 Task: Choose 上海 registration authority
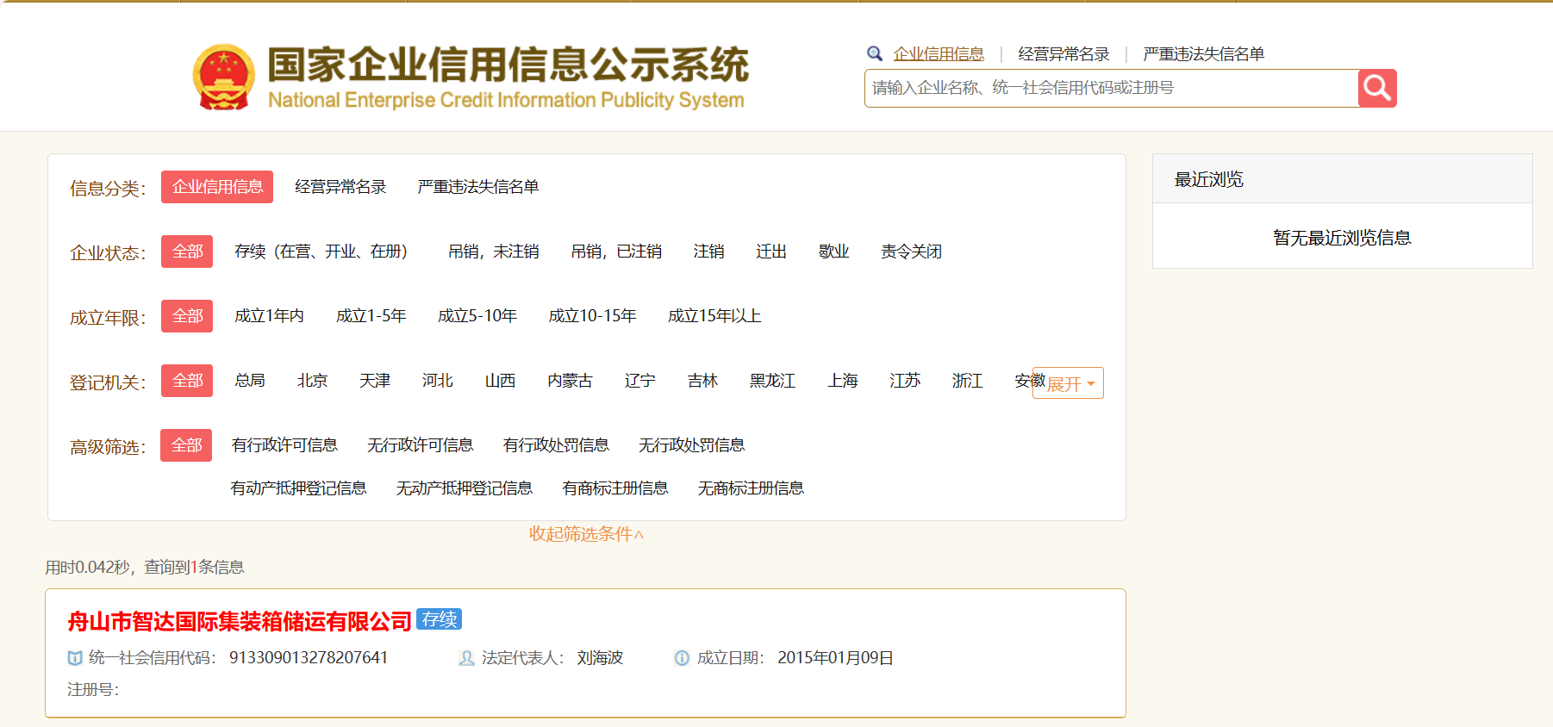[x=843, y=381]
